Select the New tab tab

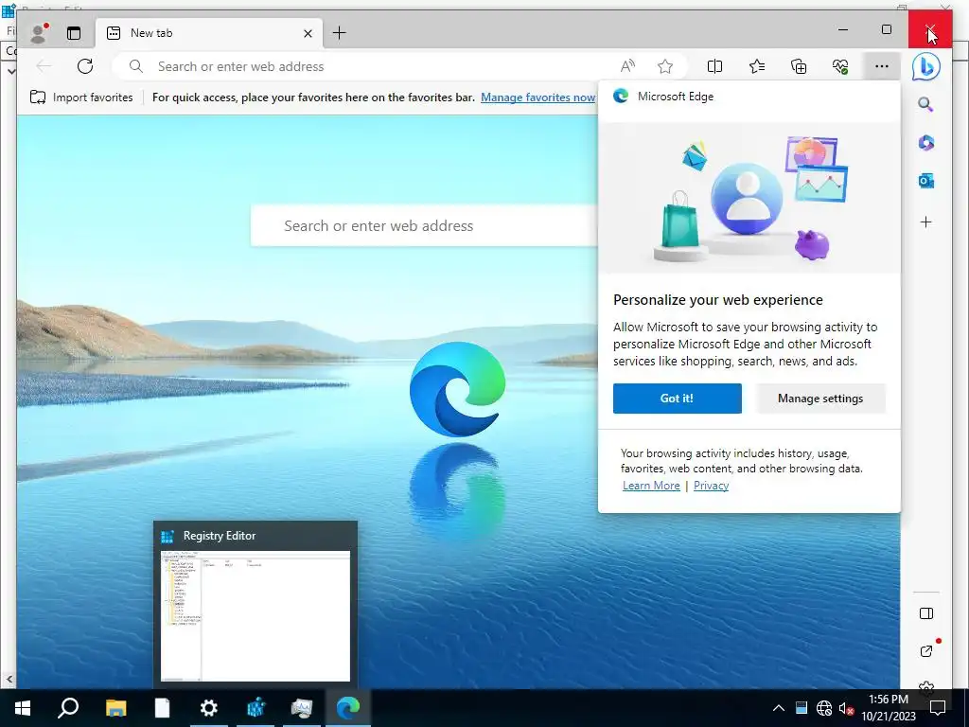pyautogui.click(x=209, y=33)
